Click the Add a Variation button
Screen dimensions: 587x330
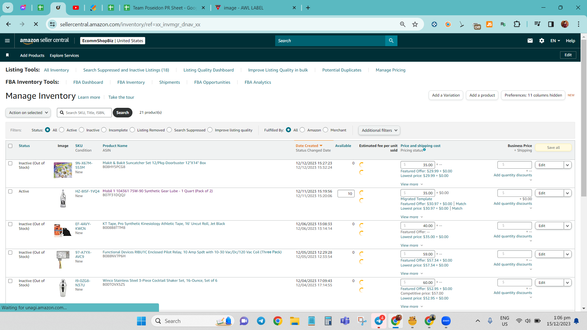[446, 95]
